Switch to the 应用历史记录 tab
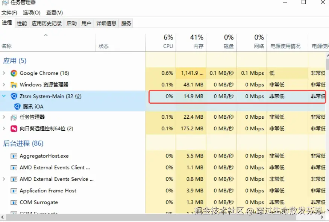Screen dimensions: 329x222 tap(47, 23)
